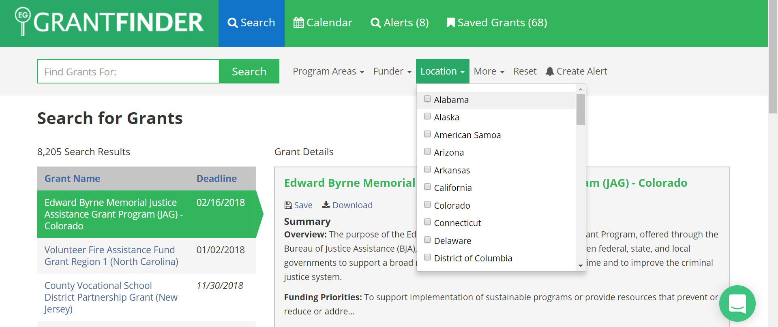Viewport: 778px width, 327px height.
Task: Check the Connecticut checkbox
Action: 427,222
